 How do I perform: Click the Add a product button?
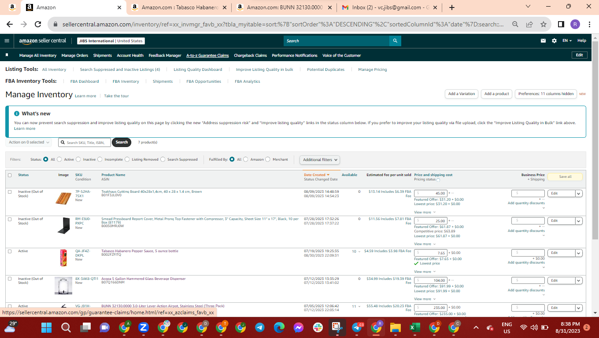point(496,94)
